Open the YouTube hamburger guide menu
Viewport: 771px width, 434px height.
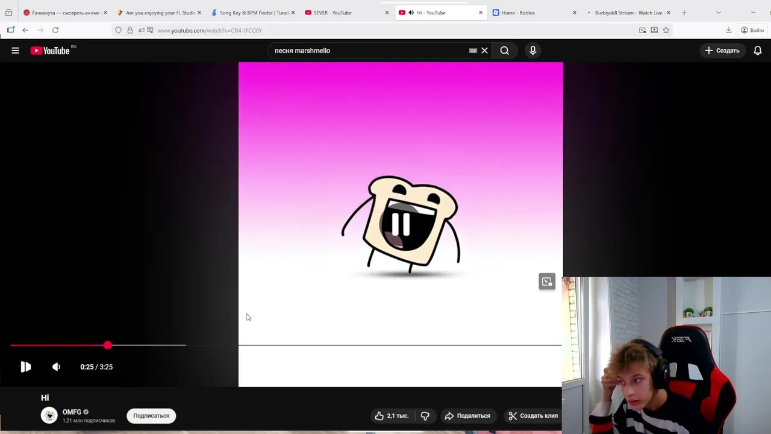[x=15, y=51]
